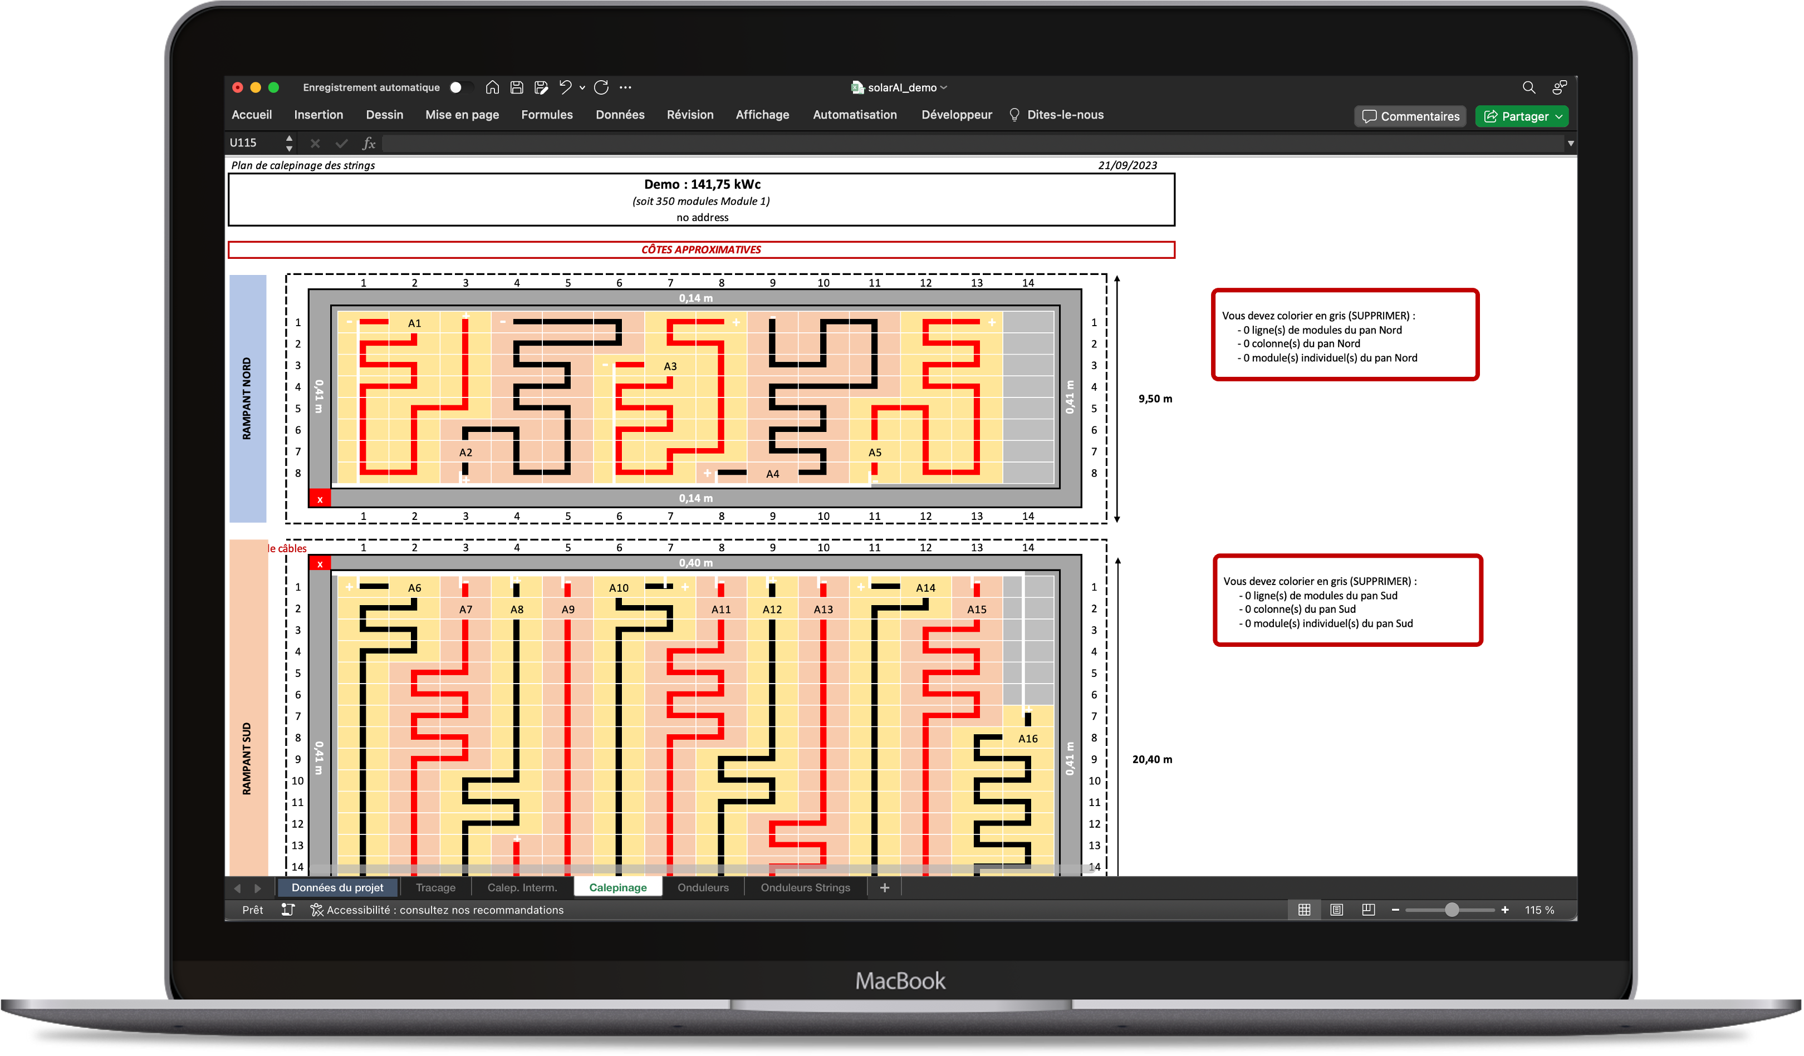Screen dimensions: 1804x1056
Task: Expand the formula bar with right arrow
Action: click(x=1571, y=143)
